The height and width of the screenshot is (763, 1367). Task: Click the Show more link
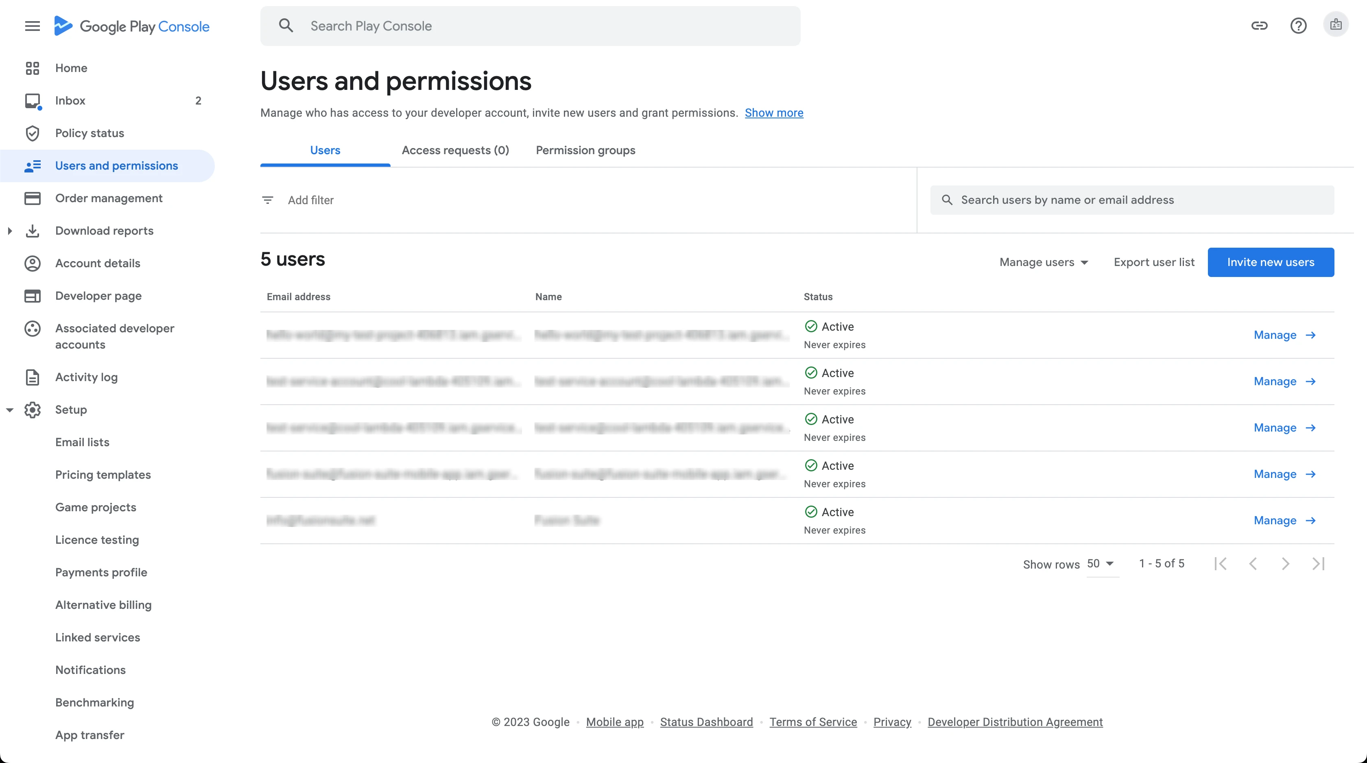(774, 113)
